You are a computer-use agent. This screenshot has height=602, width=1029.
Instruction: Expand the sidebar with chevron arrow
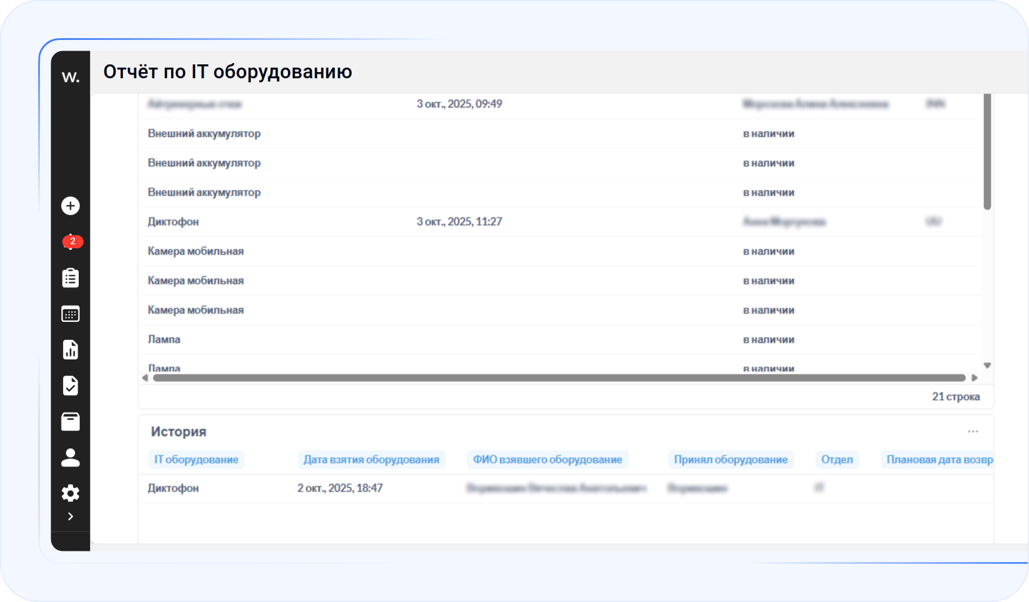coord(70,516)
